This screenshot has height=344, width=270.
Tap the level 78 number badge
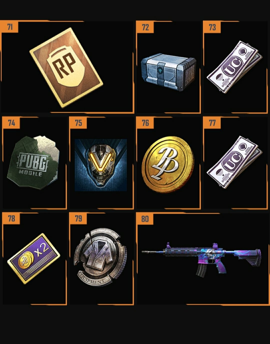coord(11,219)
